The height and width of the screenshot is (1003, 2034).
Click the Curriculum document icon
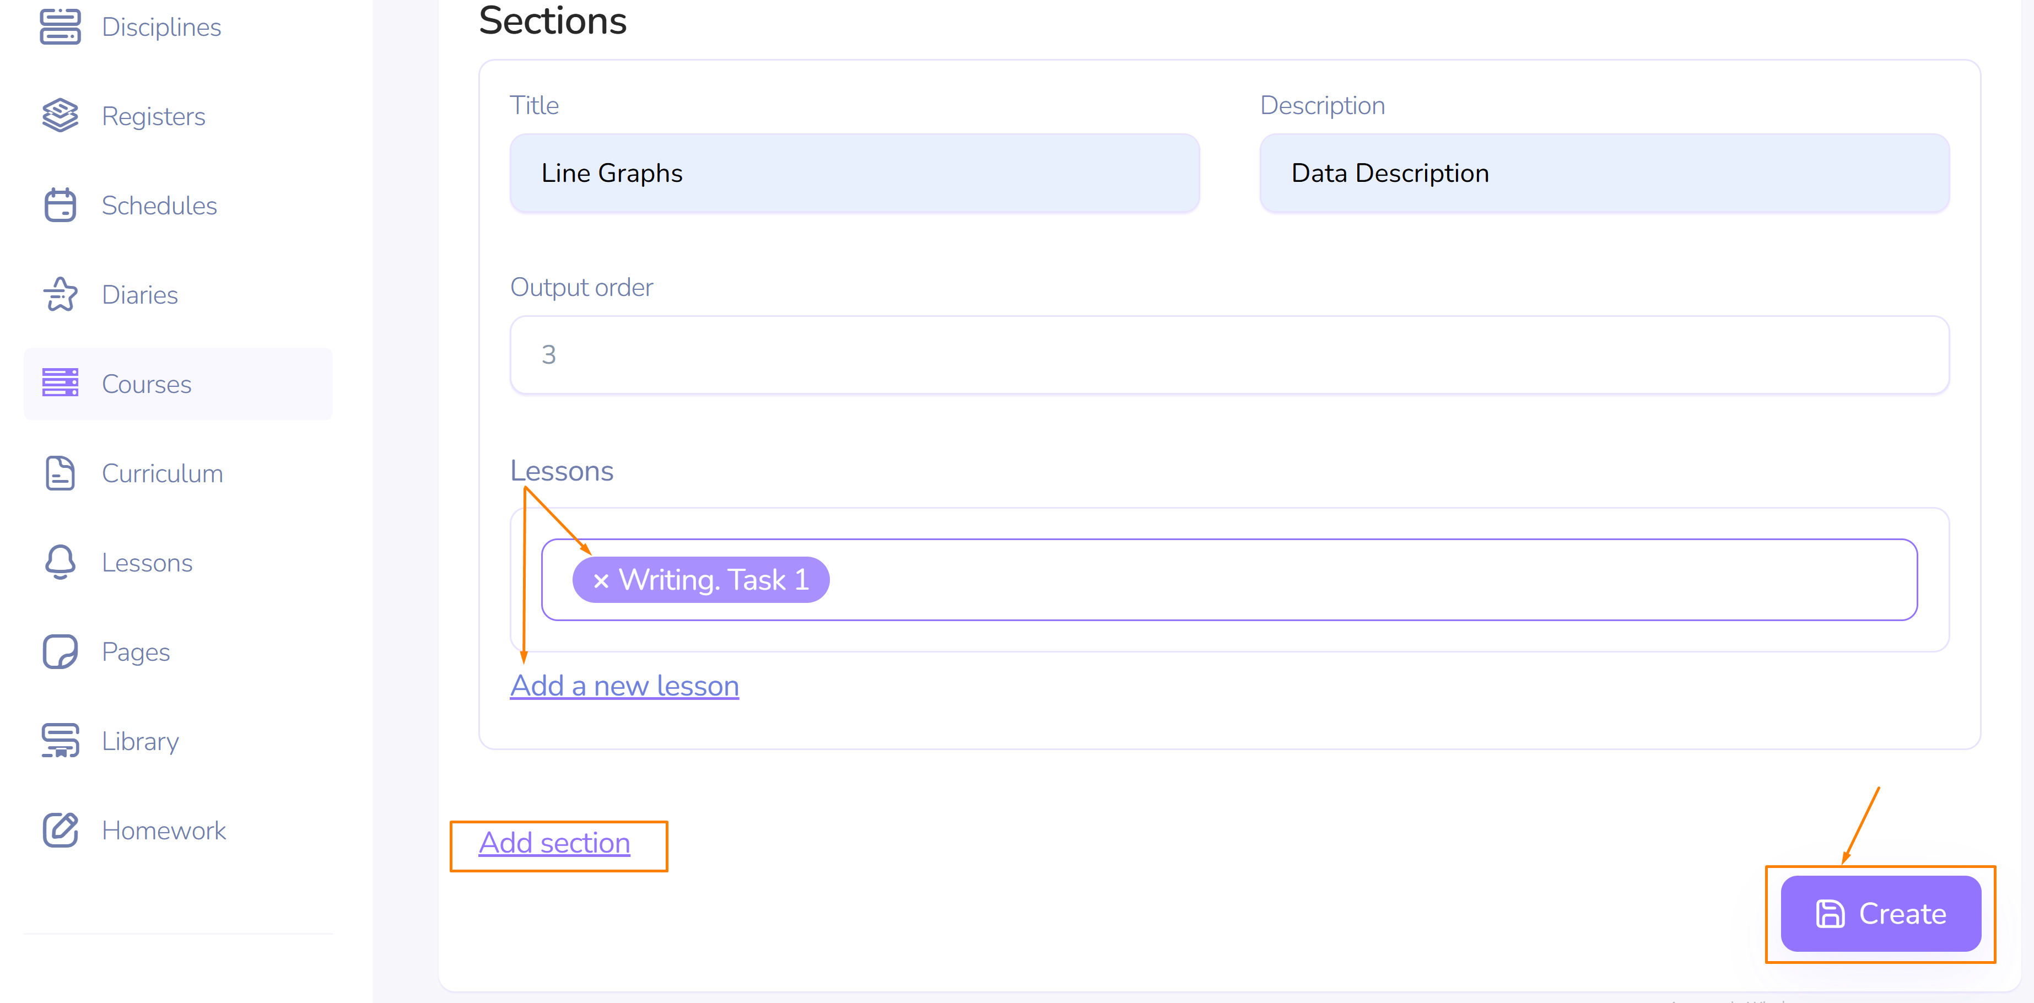click(x=60, y=473)
